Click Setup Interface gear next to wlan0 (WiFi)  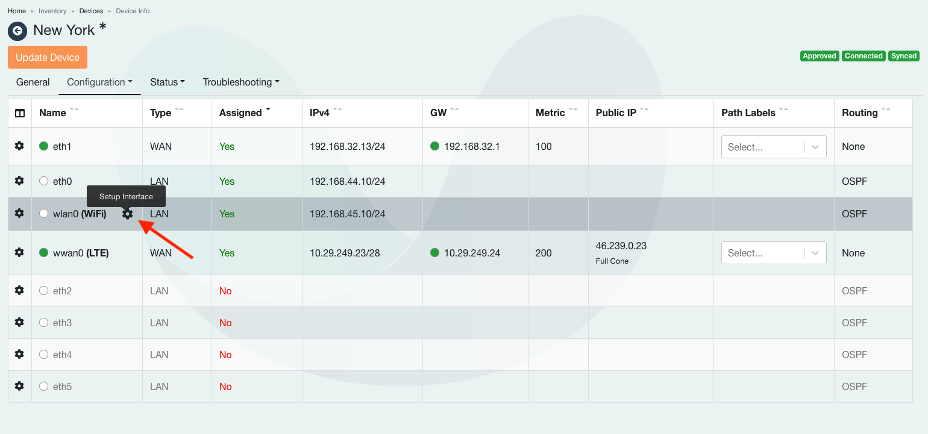pyautogui.click(x=127, y=214)
